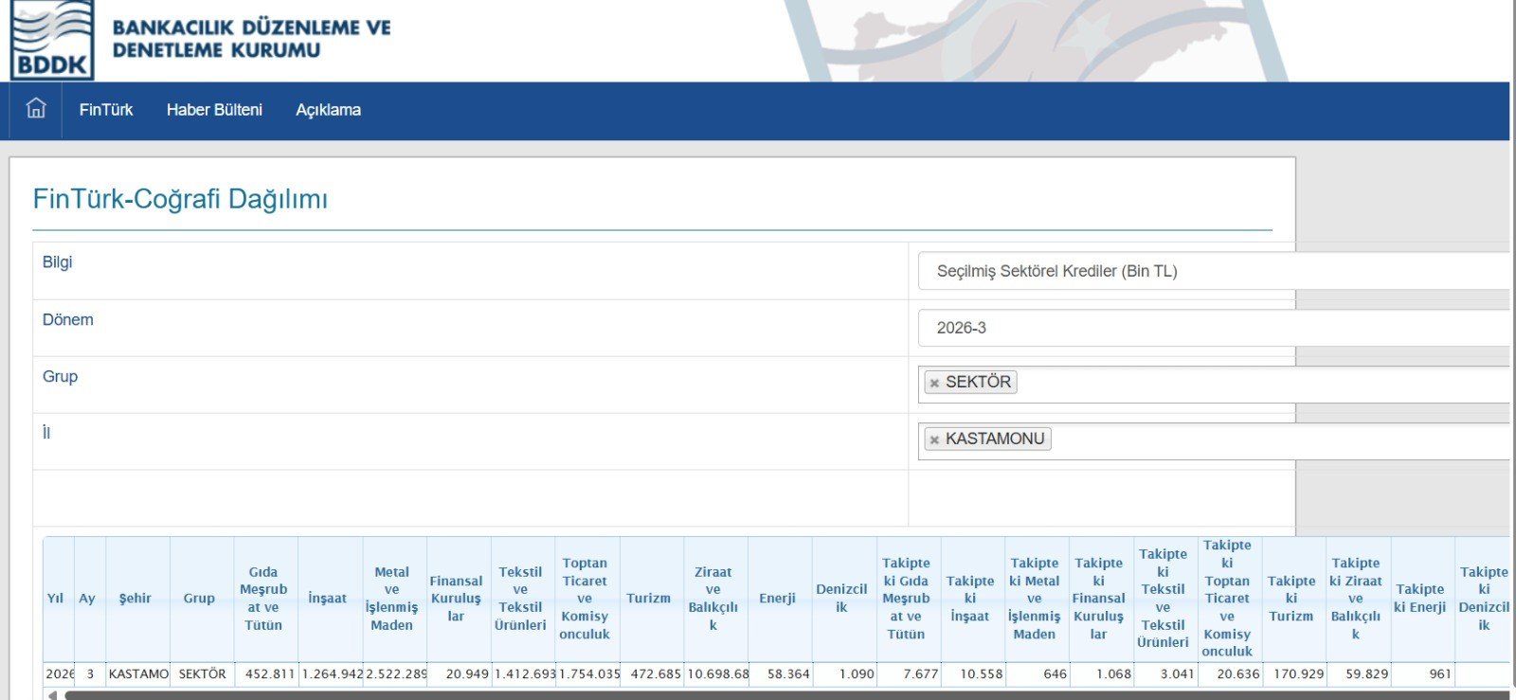Click the Takipteki Ziraat ve Balıkçılık header
The height and width of the screenshot is (700, 1516).
[x=1360, y=599]
